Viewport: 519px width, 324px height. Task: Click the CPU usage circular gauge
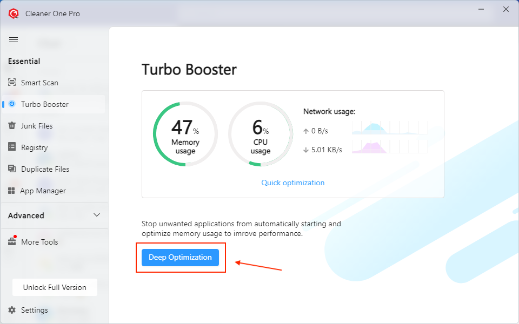pos(260,134)
